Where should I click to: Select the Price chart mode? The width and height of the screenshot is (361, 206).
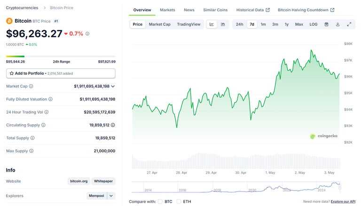(x=137, y=24)
